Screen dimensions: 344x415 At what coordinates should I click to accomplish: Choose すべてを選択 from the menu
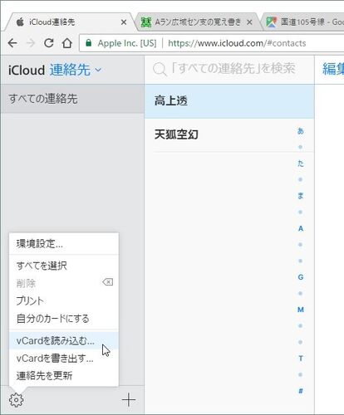click(64, 266)
